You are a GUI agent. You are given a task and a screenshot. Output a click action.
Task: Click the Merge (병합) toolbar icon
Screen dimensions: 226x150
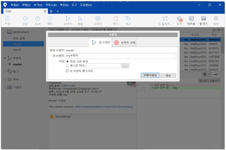click(80, 19)
